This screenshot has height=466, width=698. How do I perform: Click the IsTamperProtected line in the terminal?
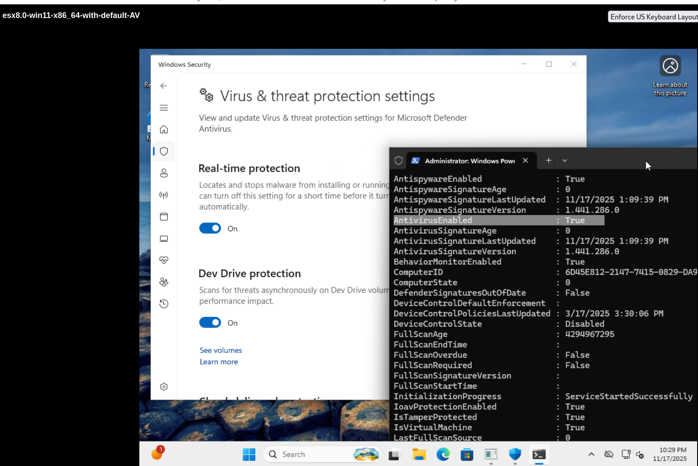pos(489,417)
